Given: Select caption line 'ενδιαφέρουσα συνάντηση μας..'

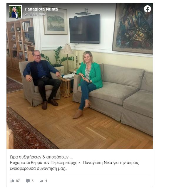Looking at the screenshot, I should (39, 169).
